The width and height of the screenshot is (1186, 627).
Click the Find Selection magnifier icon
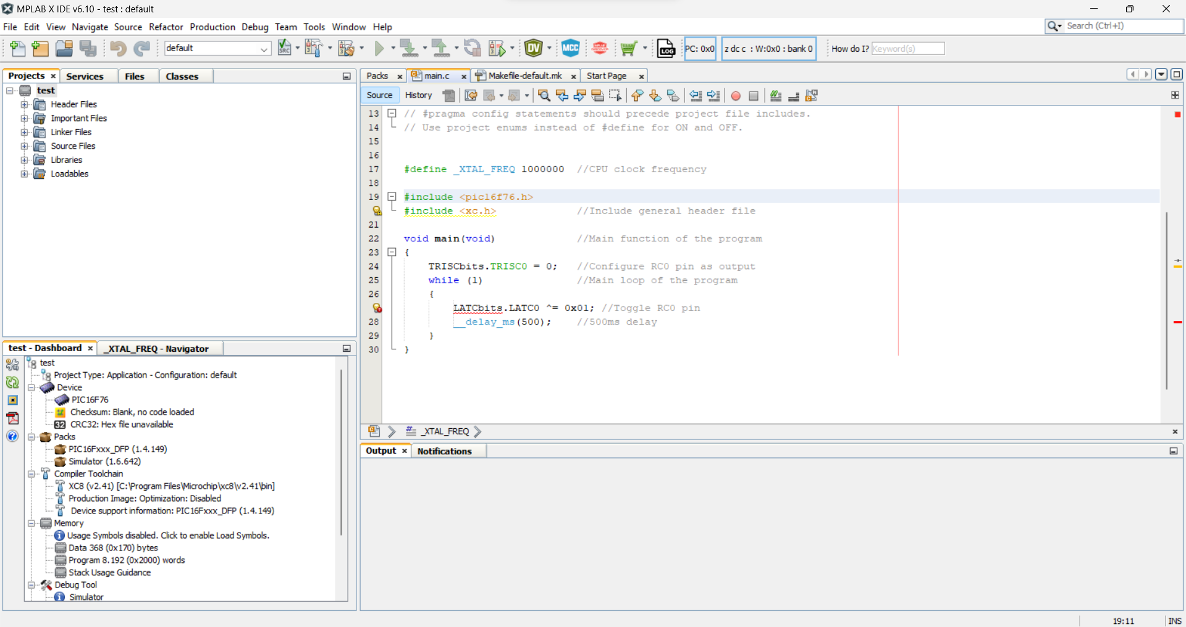point(544,96)
